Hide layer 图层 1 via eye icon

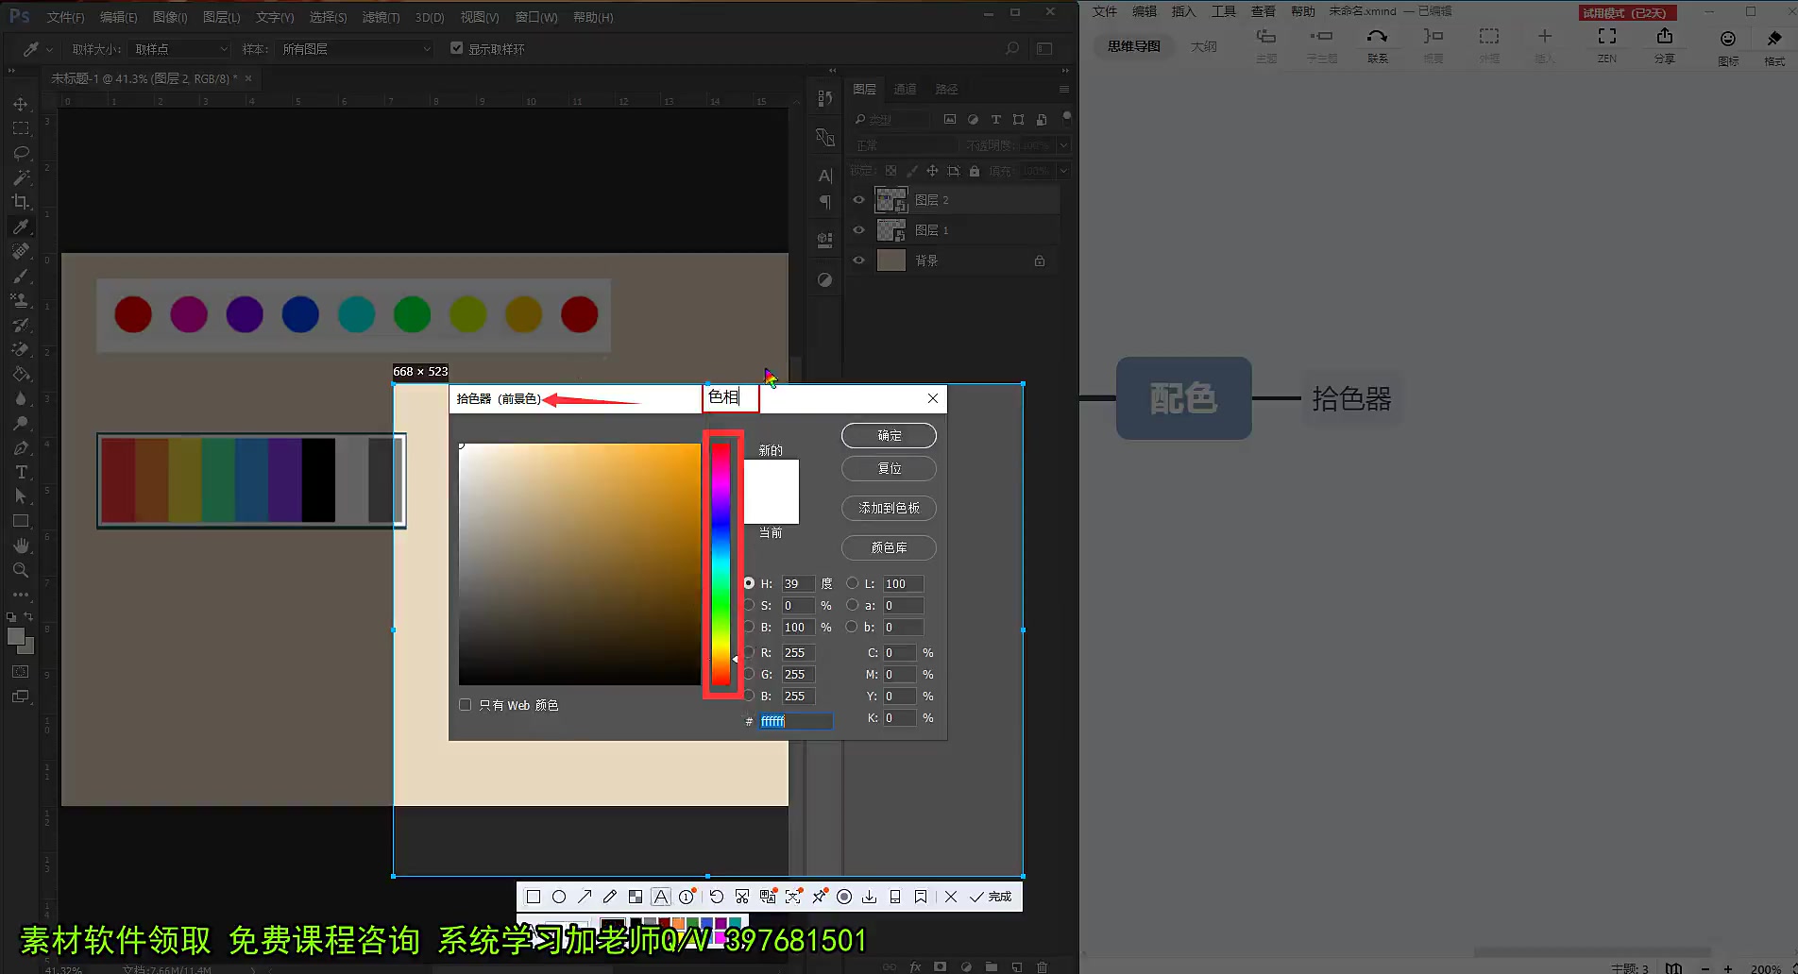858,229
